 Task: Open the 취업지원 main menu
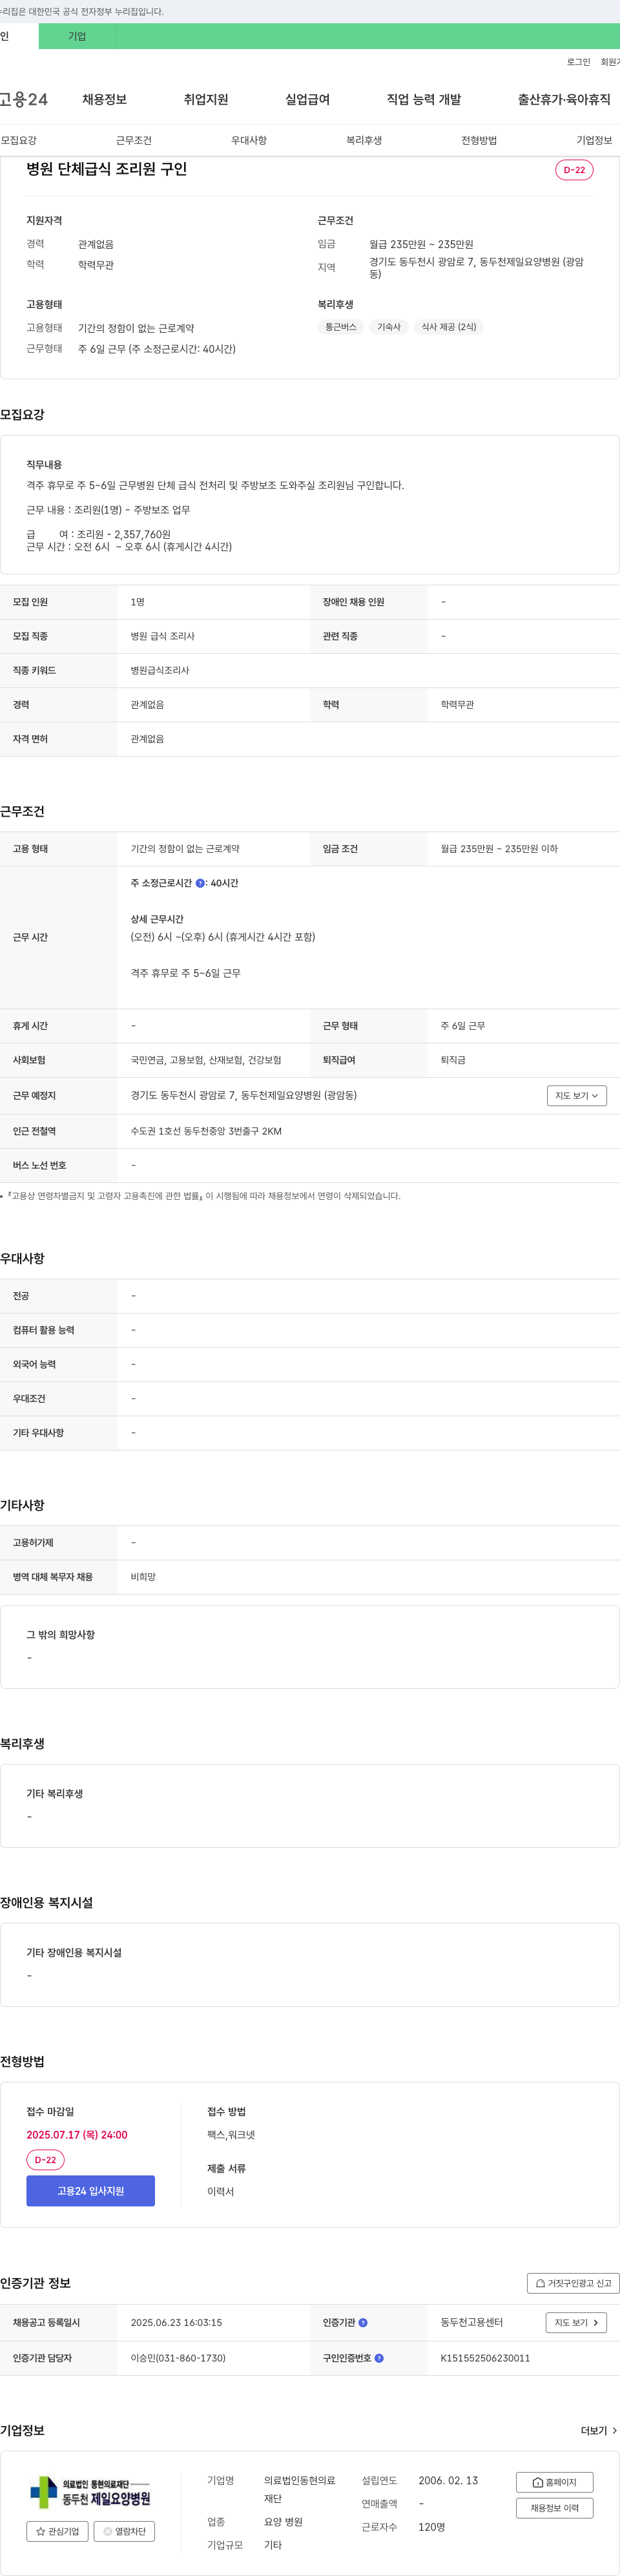pos(206,99)
